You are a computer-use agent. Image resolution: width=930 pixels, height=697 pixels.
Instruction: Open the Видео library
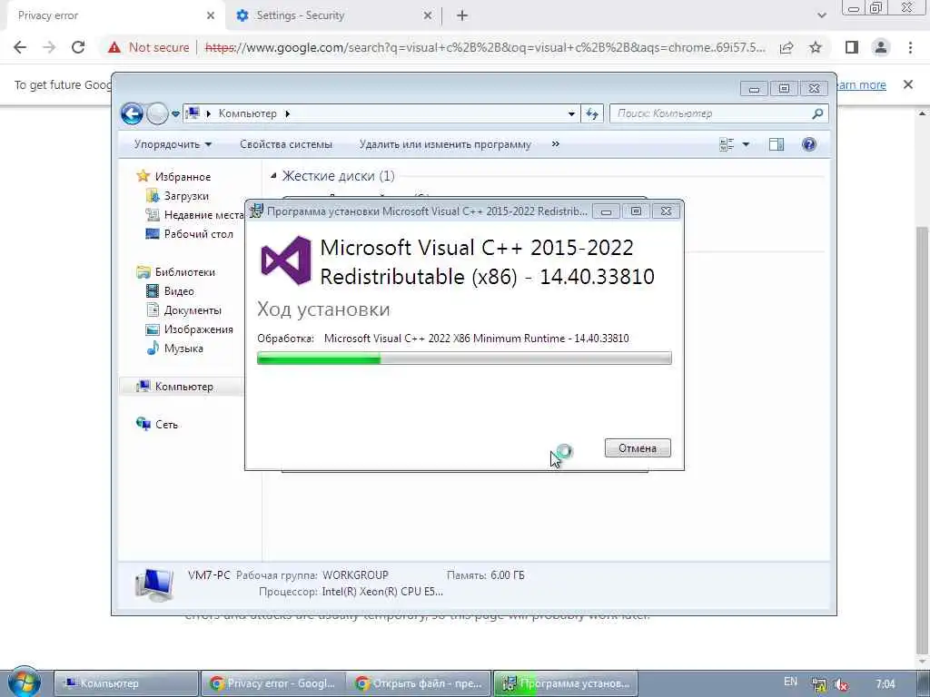tap(179, 291)
